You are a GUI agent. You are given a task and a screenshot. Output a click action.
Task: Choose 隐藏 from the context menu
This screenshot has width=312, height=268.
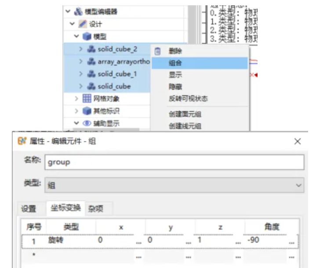(175, 87)
